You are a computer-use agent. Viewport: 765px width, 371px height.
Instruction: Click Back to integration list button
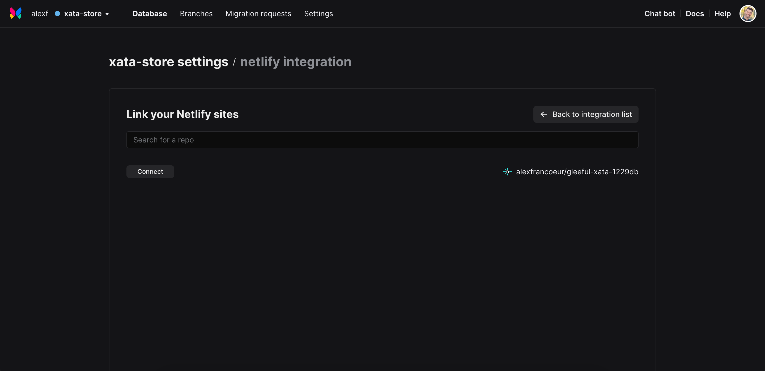pyautogui.click(x=586, y=114)
